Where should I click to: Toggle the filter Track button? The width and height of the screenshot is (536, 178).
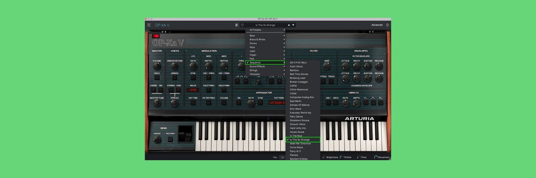click(331, 81)
